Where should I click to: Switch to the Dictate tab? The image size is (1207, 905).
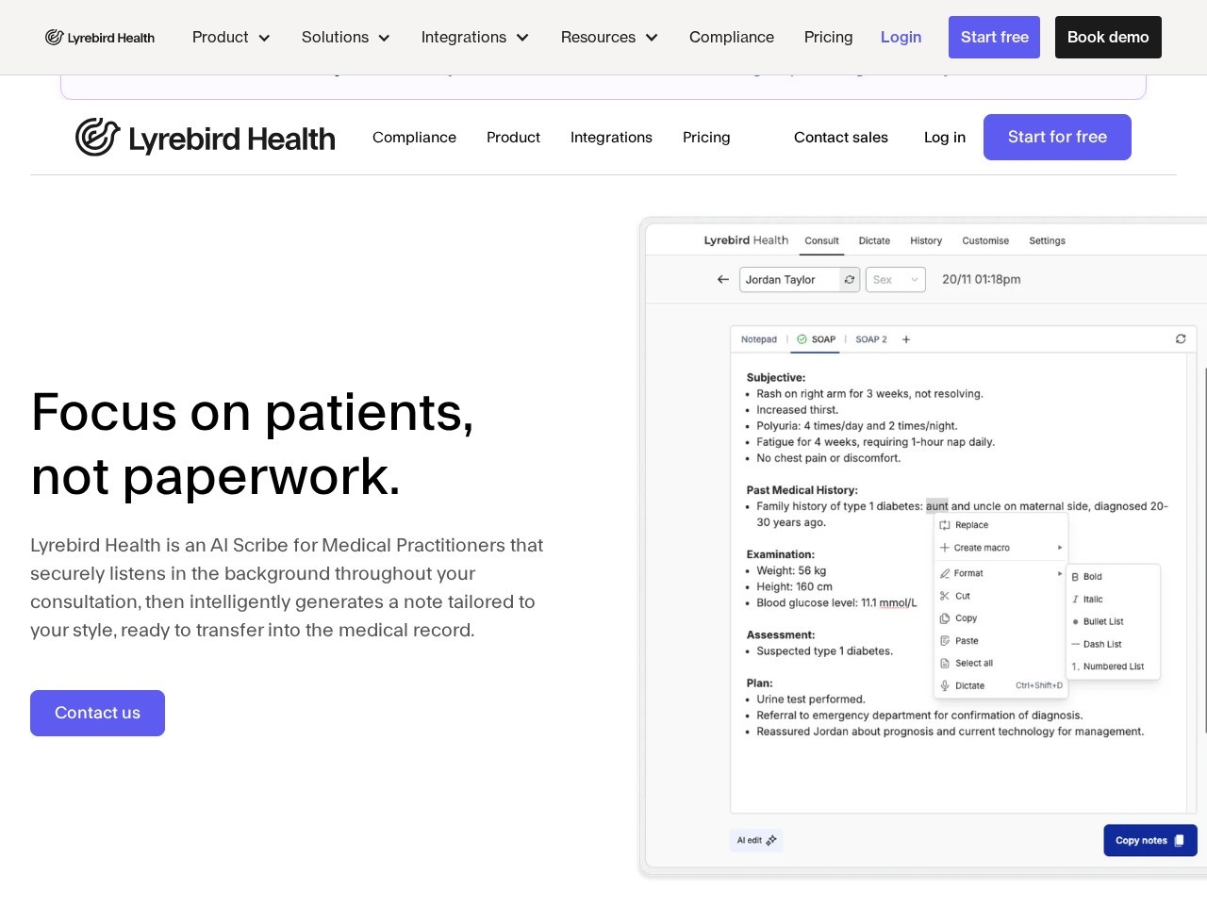coord(874,241)
